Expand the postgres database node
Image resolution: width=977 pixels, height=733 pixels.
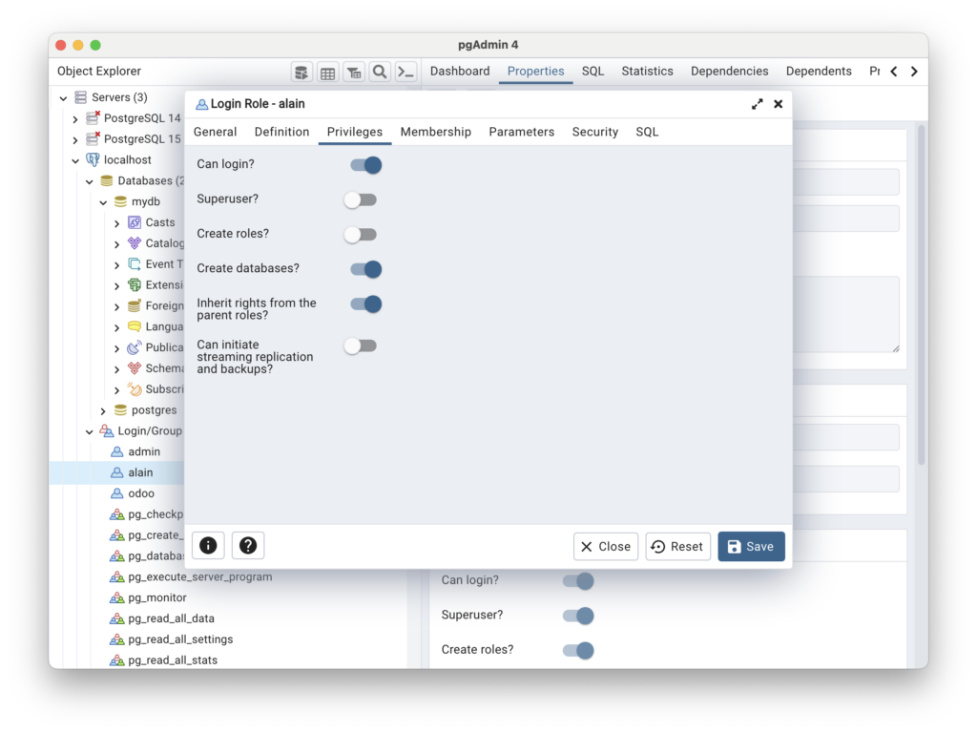103,410
